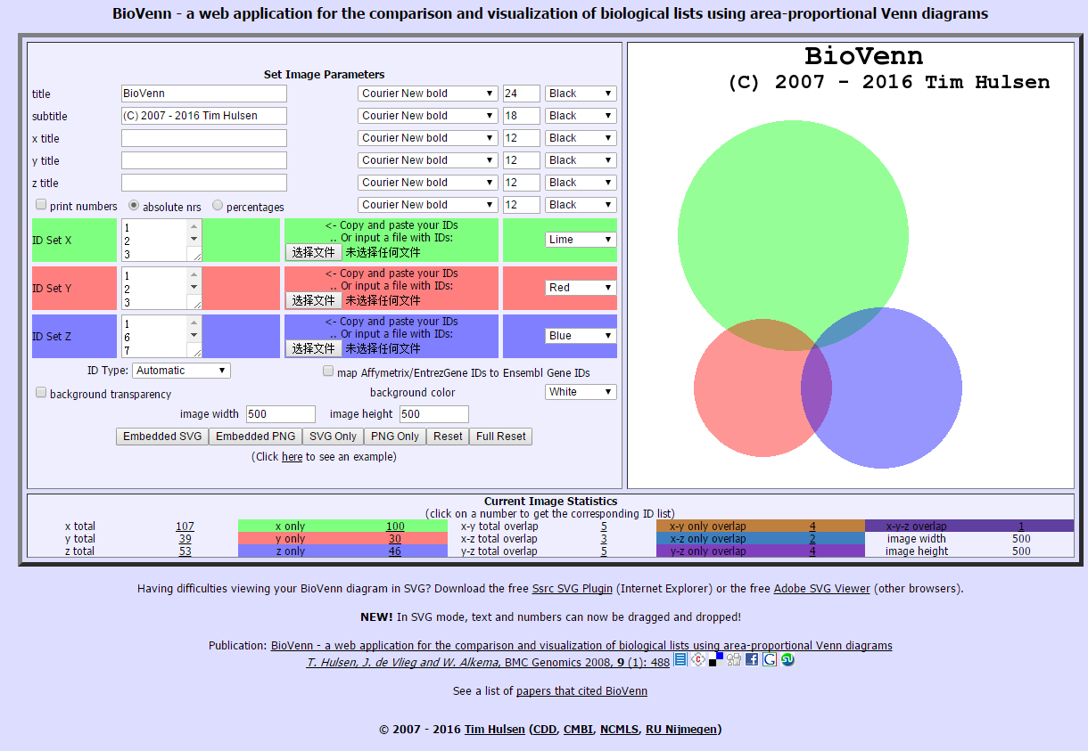
Task: Open the Set X Lime color dropdown
Action: pyautogui.click(x=581, y=240)
